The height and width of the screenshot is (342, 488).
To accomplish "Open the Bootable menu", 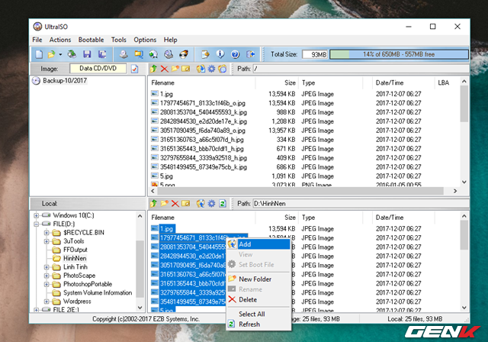I will pyautogui.click(x=91, y=40).
